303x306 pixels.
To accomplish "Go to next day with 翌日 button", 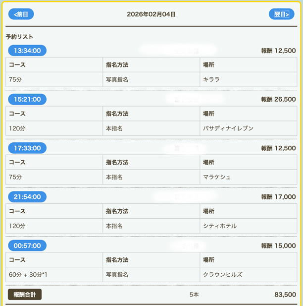I will (x=281, y=14).
